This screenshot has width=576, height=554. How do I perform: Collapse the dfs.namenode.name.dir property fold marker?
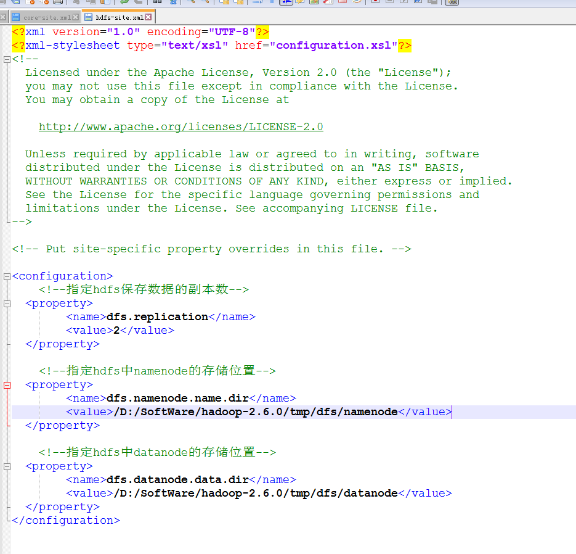point(7,385)
